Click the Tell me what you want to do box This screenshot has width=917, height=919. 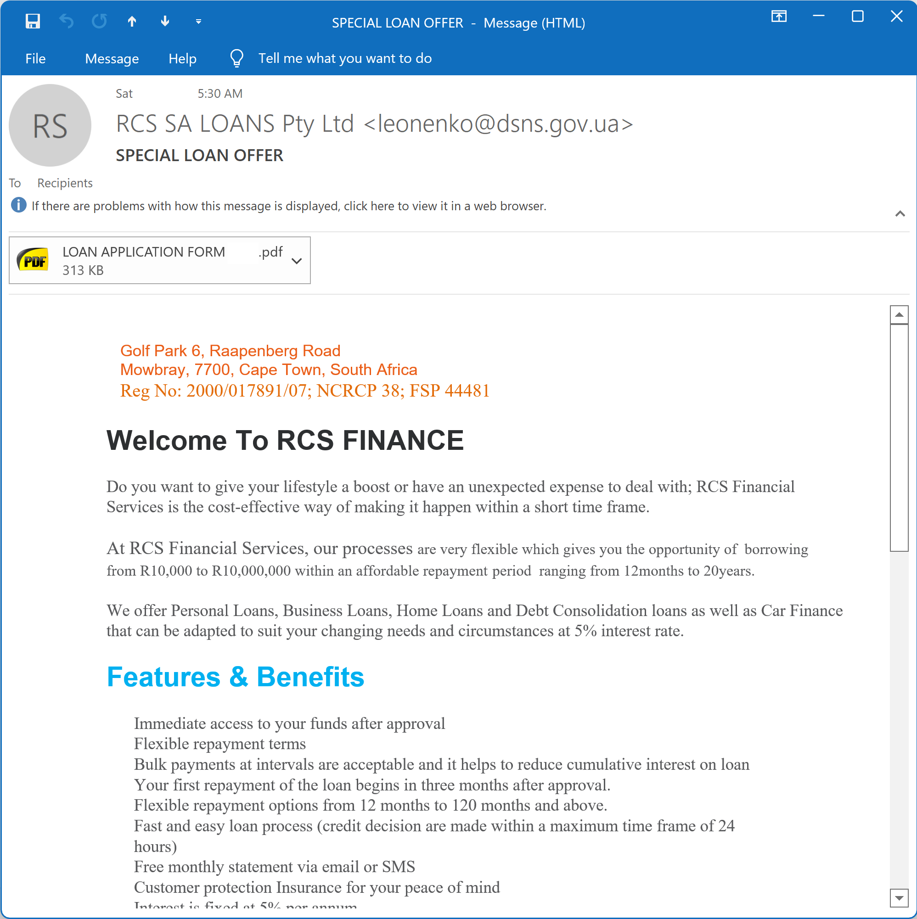[x=345, y=58]
